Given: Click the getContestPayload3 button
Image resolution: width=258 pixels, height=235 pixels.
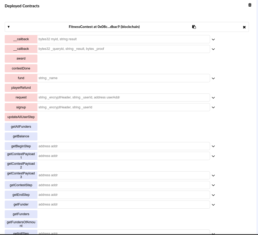Looking at the screenshot, I should tap(21, 175).
